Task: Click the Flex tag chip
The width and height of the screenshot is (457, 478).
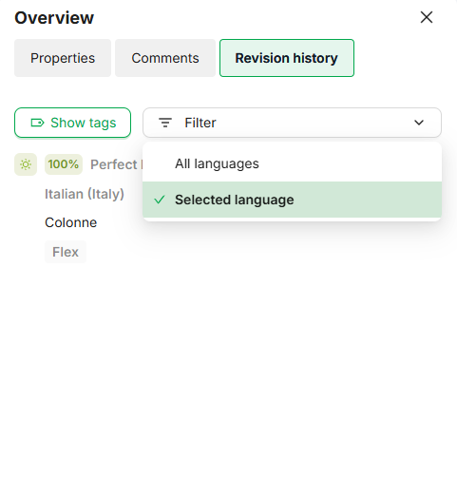Action: coord(66,252)
